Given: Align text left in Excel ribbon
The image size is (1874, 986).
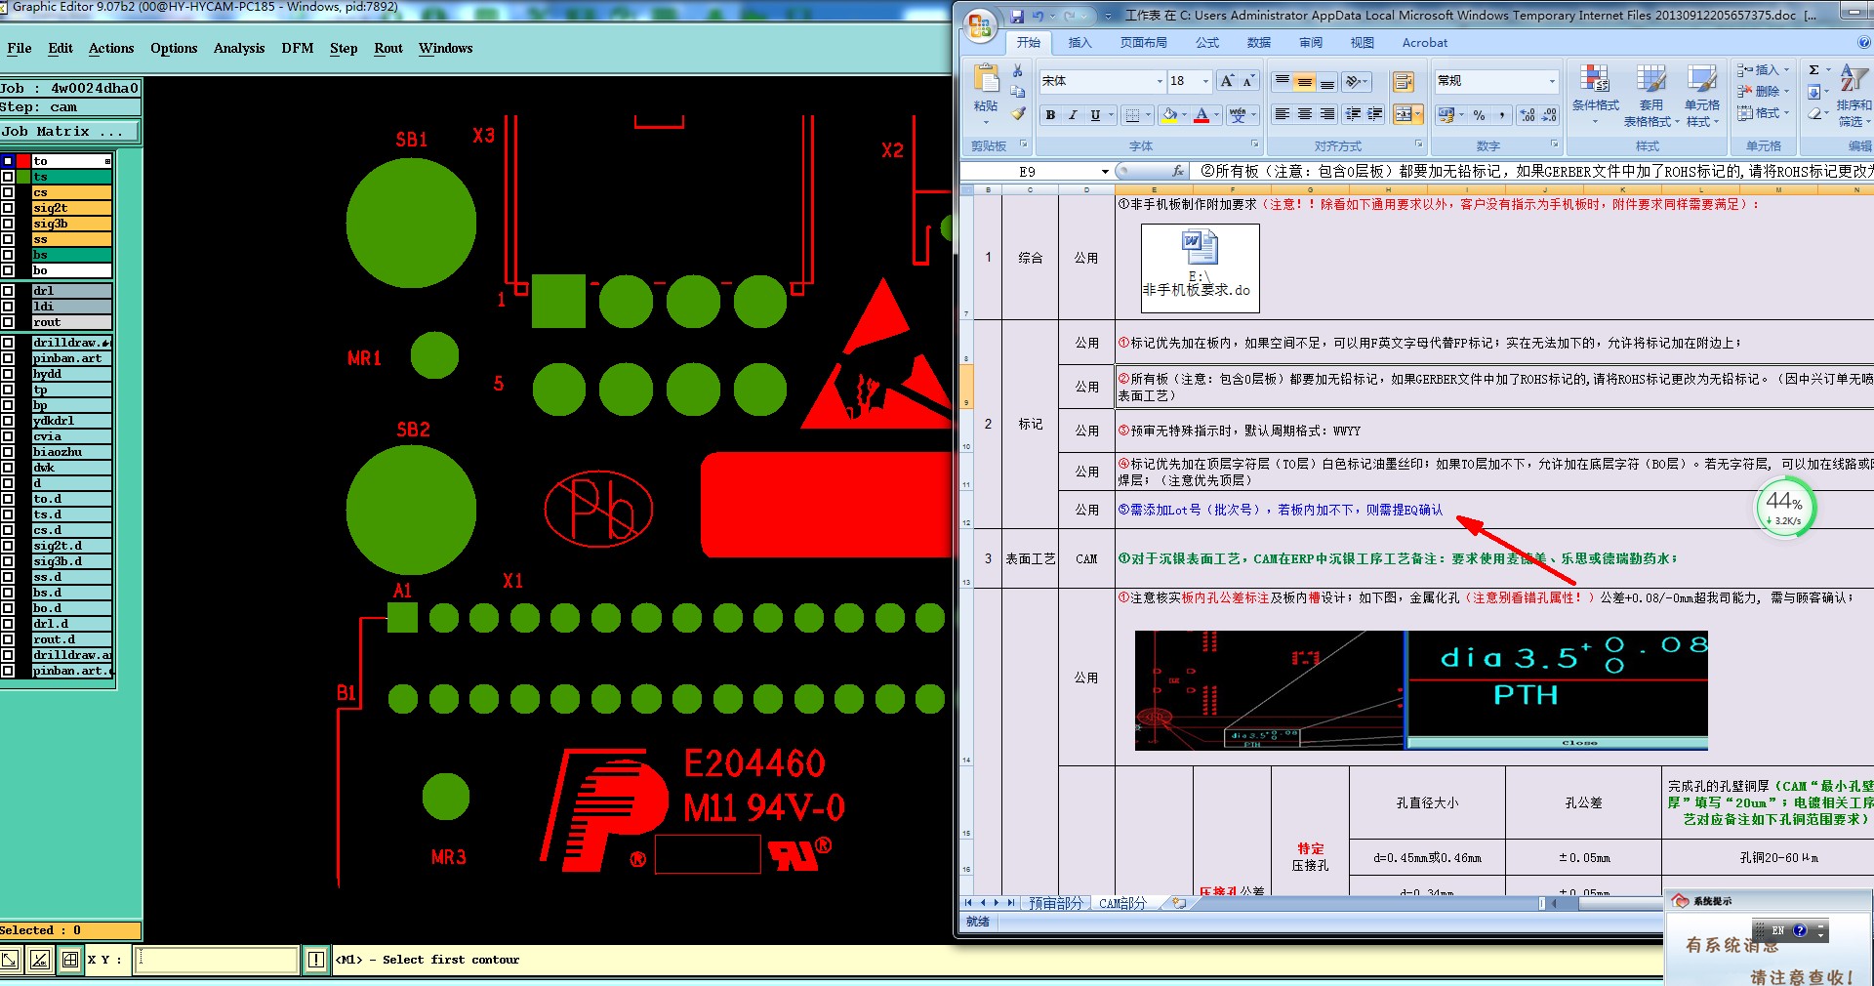Looking at the screenshot, I should pyautogui.click(x=1283, y=114).
